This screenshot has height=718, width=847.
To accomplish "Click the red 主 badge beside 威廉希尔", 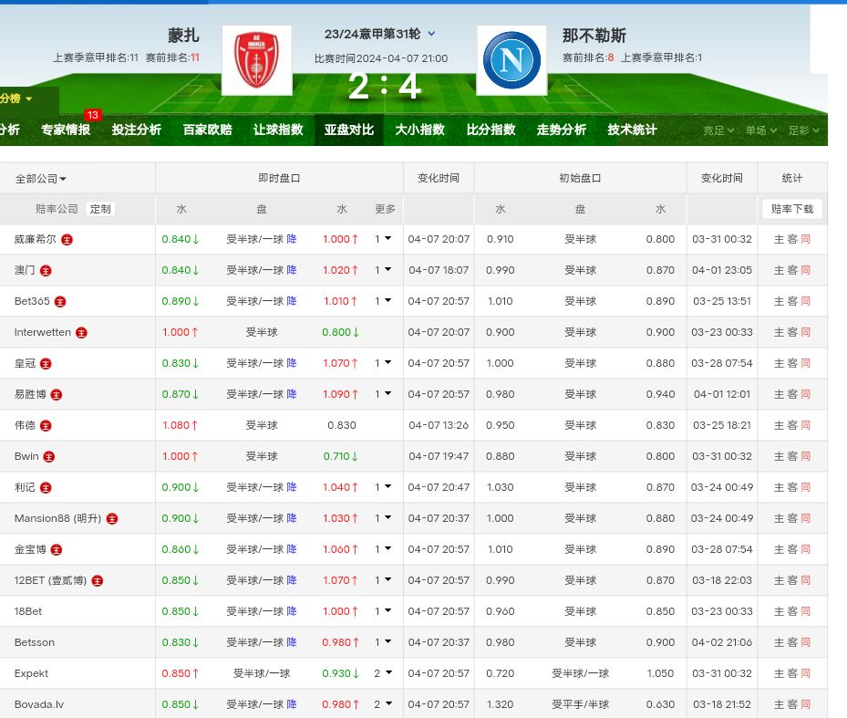I will 67,240.
